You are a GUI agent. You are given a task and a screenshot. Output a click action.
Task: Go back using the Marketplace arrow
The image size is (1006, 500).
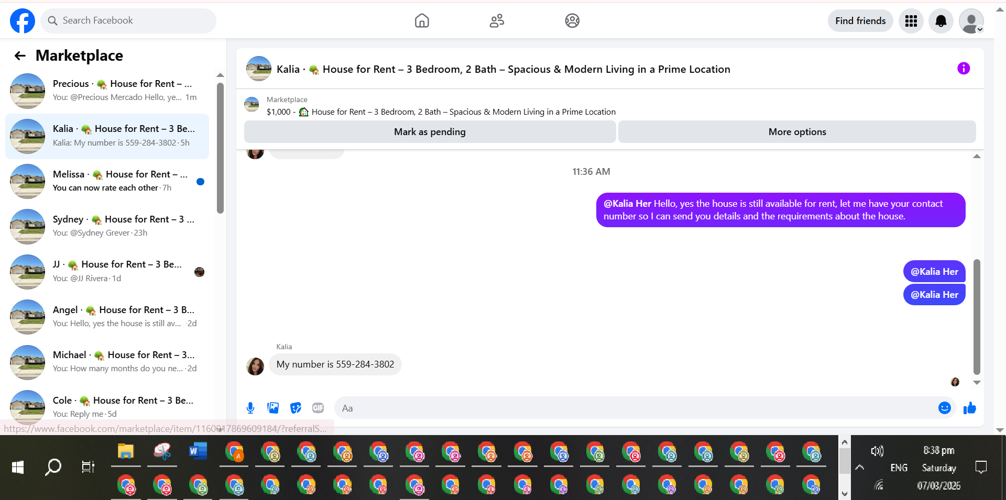[20, 55]
